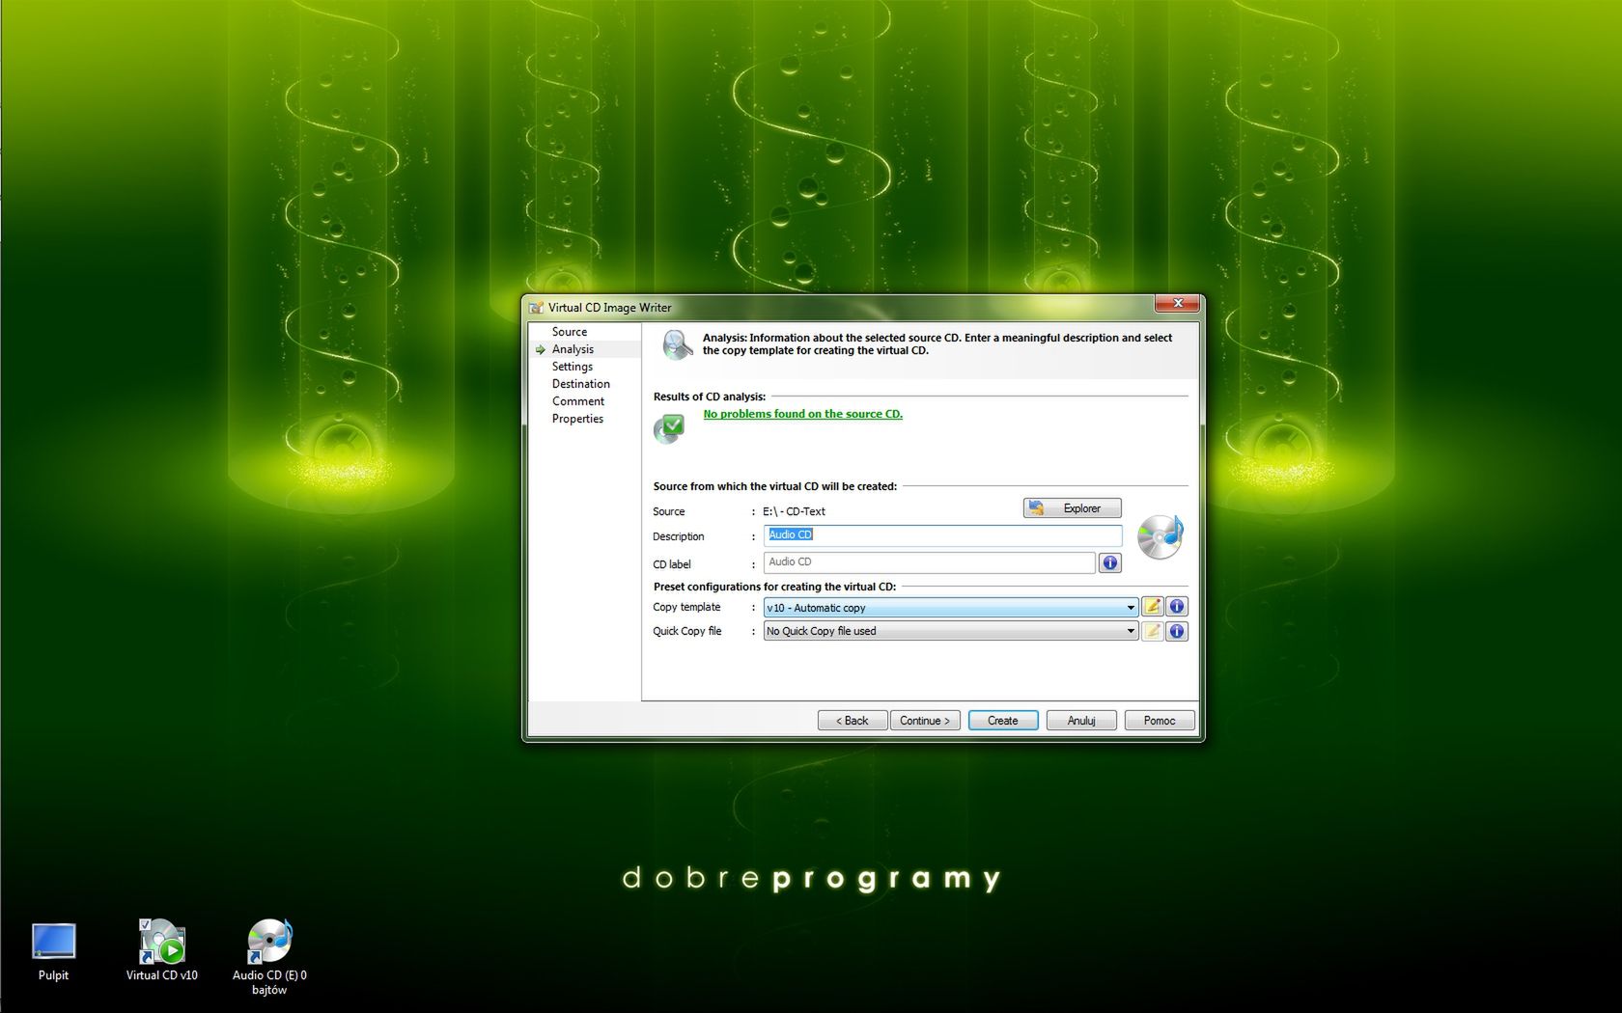Click the Create button
The image size is (1622, 1013).
1003,721
